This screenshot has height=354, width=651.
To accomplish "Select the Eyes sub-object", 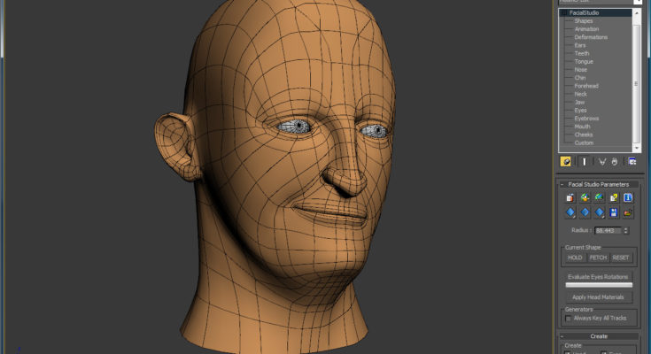I will click(580, 110).
